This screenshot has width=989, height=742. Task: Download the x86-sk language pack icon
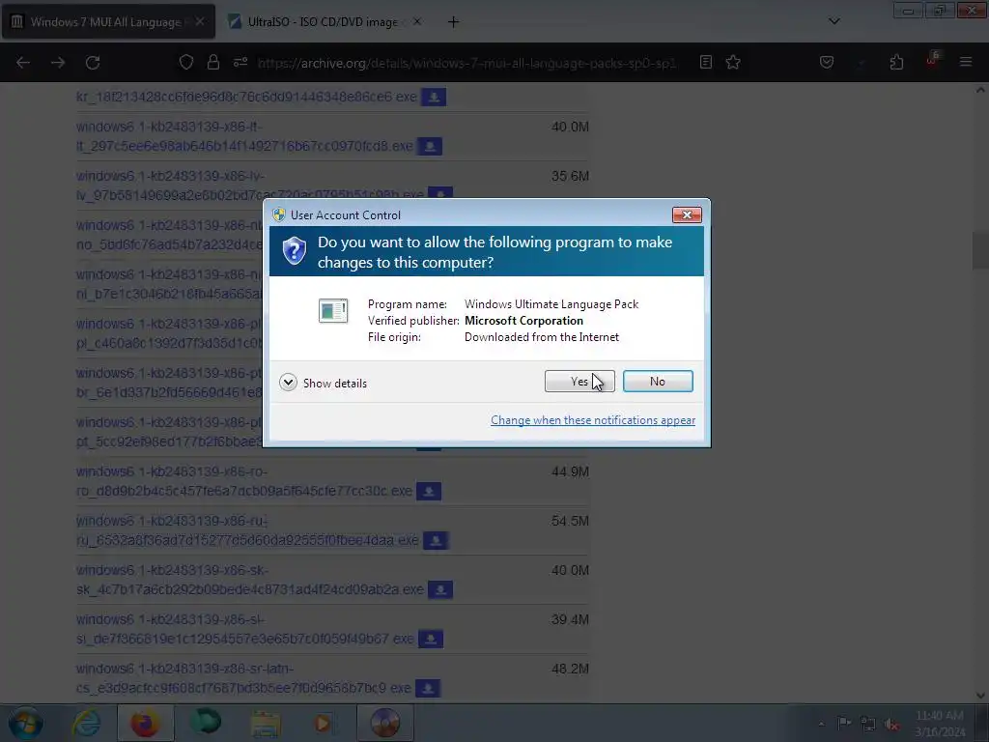pos(440,590)
